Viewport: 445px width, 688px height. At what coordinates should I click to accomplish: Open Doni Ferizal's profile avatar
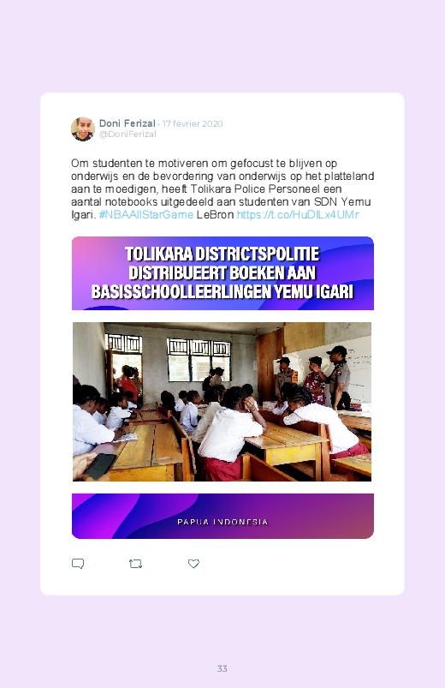pyautogui.click(x=83, y=129)
